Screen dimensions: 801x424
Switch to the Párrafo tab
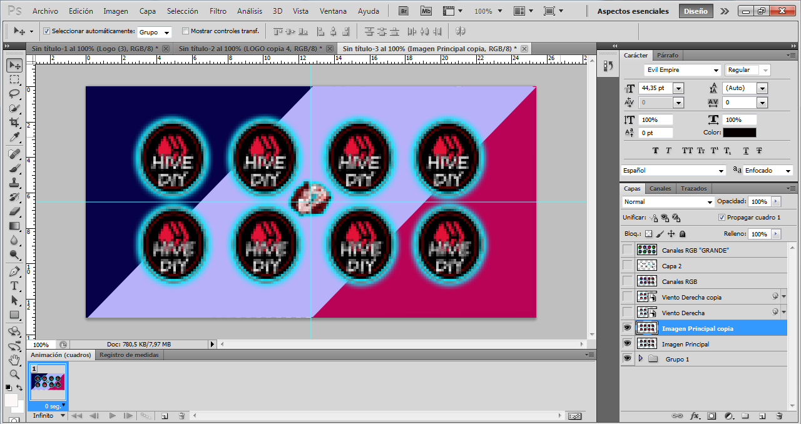pos(668,55)
